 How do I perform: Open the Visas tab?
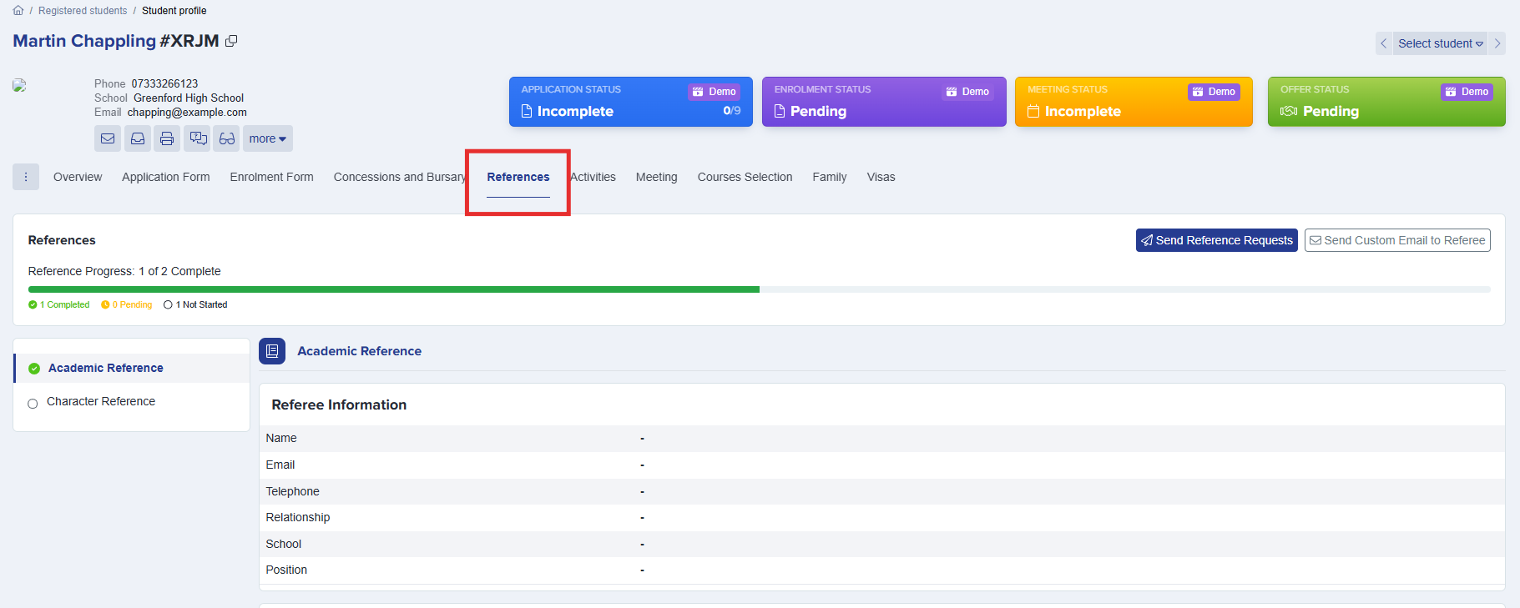[881, 177]
